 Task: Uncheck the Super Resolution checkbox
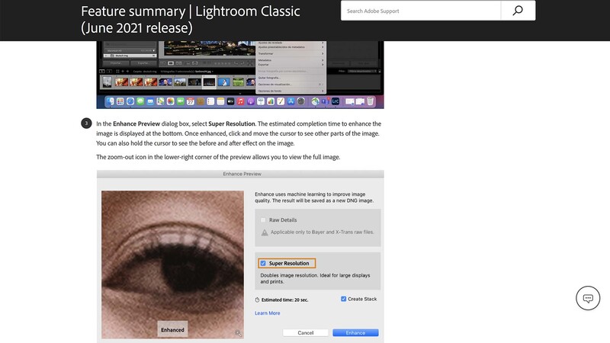point(263,263)
